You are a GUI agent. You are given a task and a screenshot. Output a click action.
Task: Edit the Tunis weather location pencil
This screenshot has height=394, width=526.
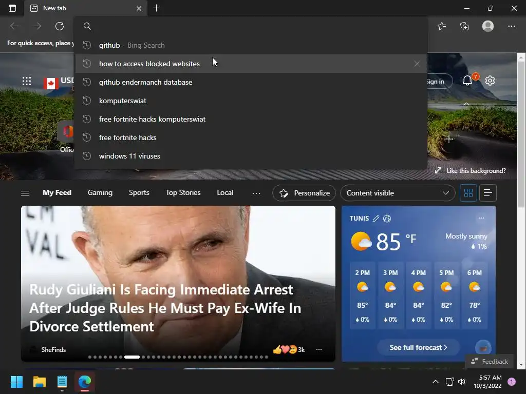tap(376, 219)
